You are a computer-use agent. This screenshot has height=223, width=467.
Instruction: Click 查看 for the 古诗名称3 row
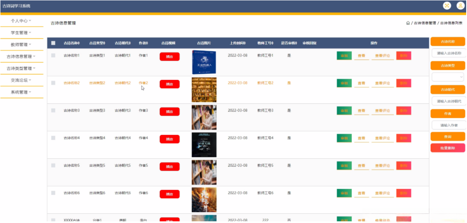(x=362, y=111)
